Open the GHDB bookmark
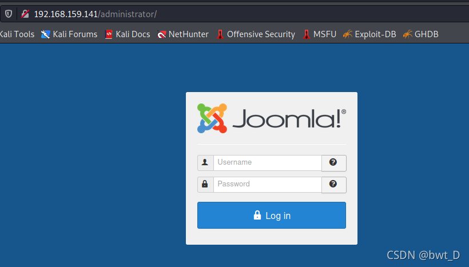The image size is (469, 267). (x=420, y=34)
